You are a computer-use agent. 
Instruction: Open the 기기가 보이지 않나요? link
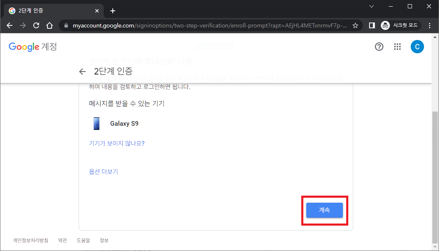tap(117, 144)
